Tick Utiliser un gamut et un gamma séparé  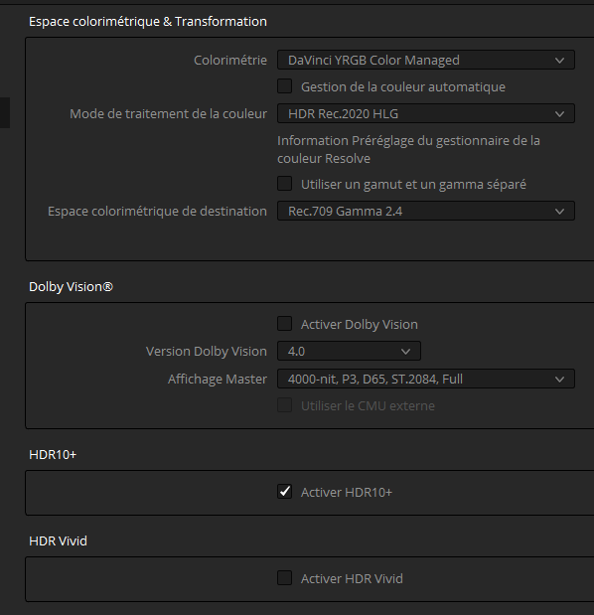point(285,184)
